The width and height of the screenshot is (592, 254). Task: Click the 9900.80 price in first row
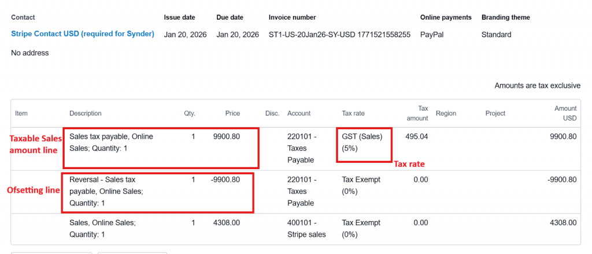226,137
